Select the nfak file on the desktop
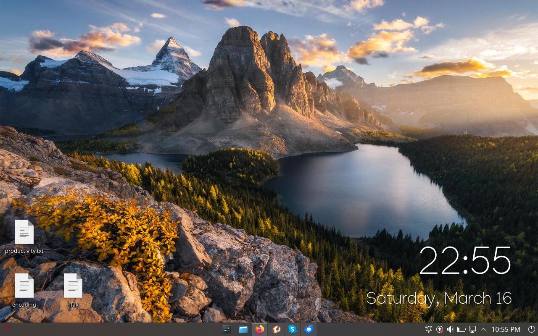This screenshot has width=538, height=336. [x=73, y=290]
